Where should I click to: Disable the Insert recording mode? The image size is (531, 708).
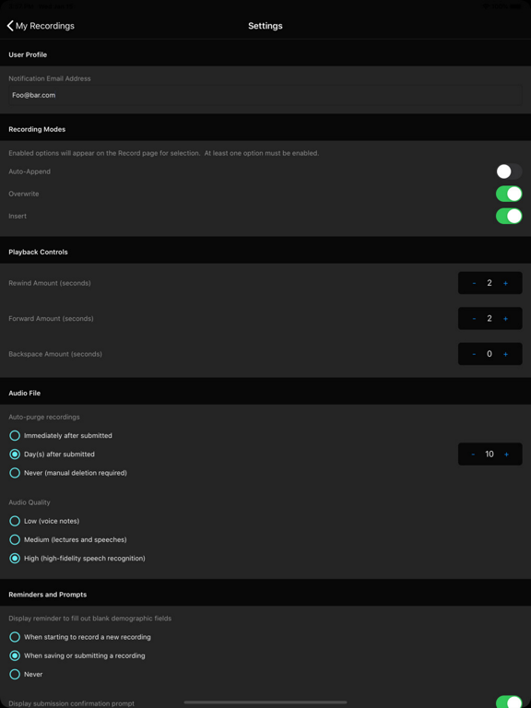(509, 216)
